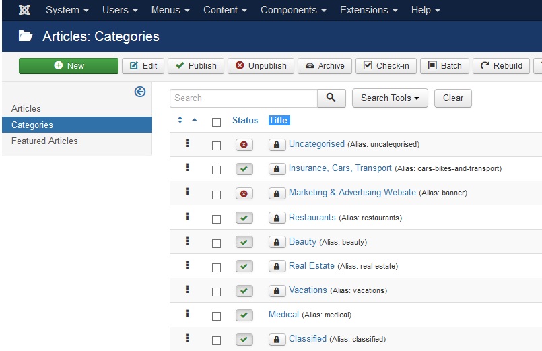Tick the select-all checkbox in header
The width and height of the screenshot is (542, 351).
(216, 122)
